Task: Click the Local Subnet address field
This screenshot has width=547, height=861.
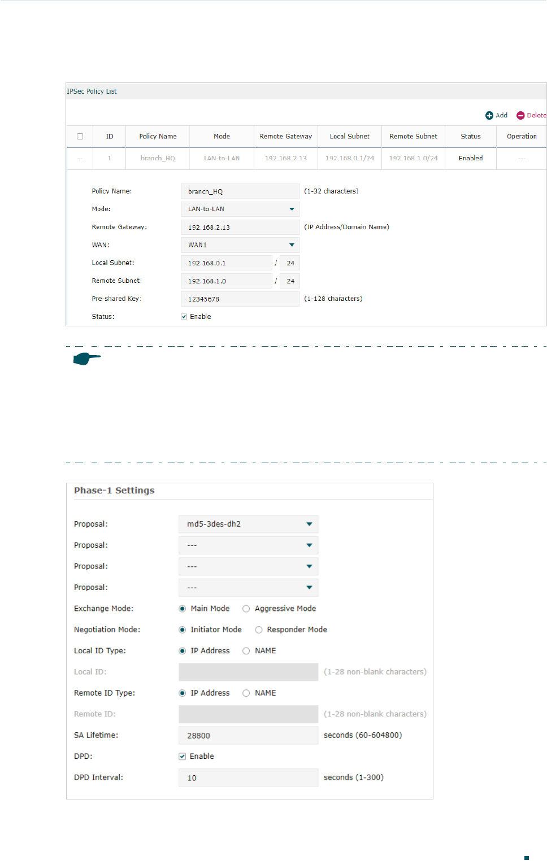Action: point(226,263)
